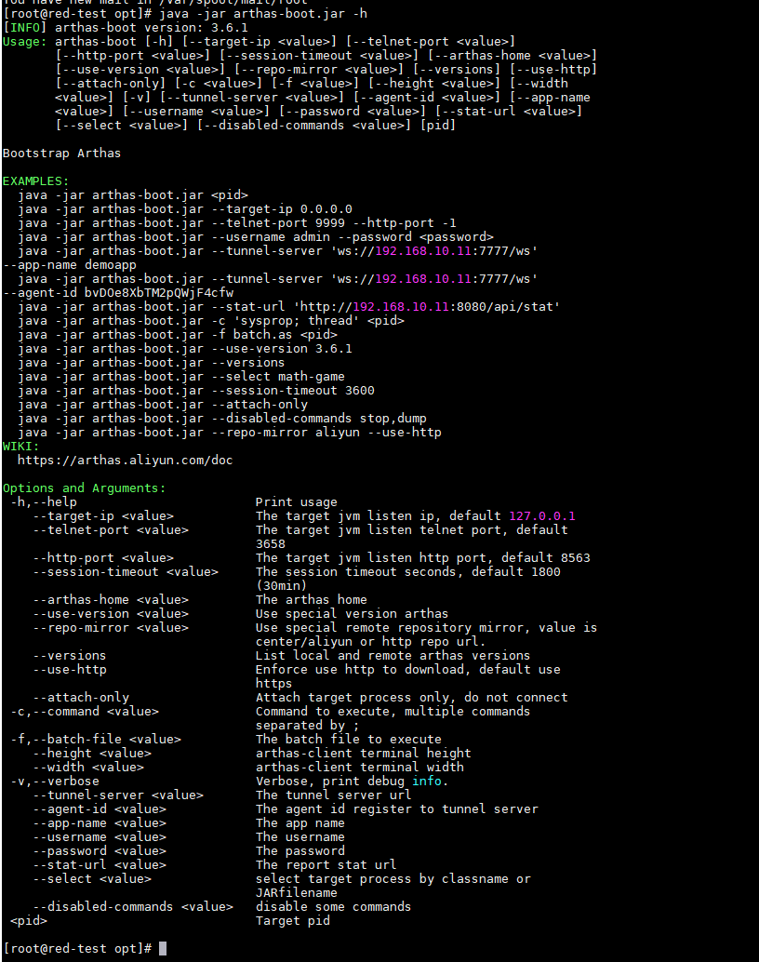Click the --tunnel-server option entry
This screenshot has width=759, height=962.
117,795
